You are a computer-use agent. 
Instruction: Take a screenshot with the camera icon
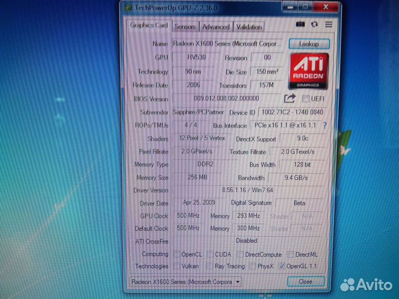[x=300, y=24]
